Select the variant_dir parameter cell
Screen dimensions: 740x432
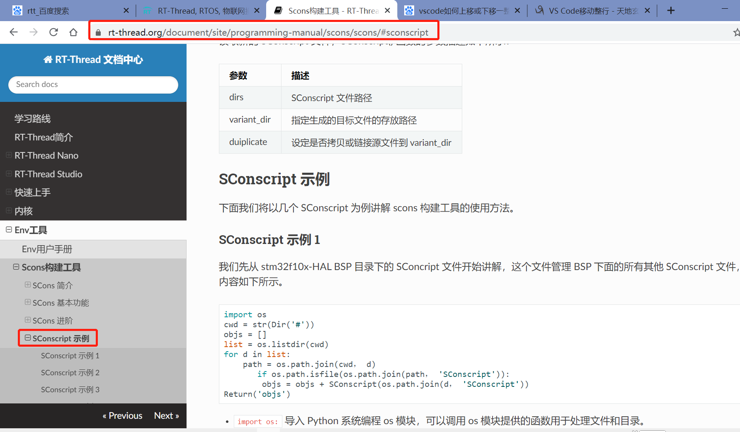pyautogui.click(x=250, y=120)
